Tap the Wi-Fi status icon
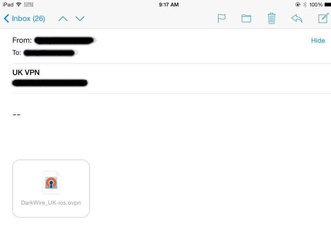Screen dimensions: 331x239 pos(19,4)
